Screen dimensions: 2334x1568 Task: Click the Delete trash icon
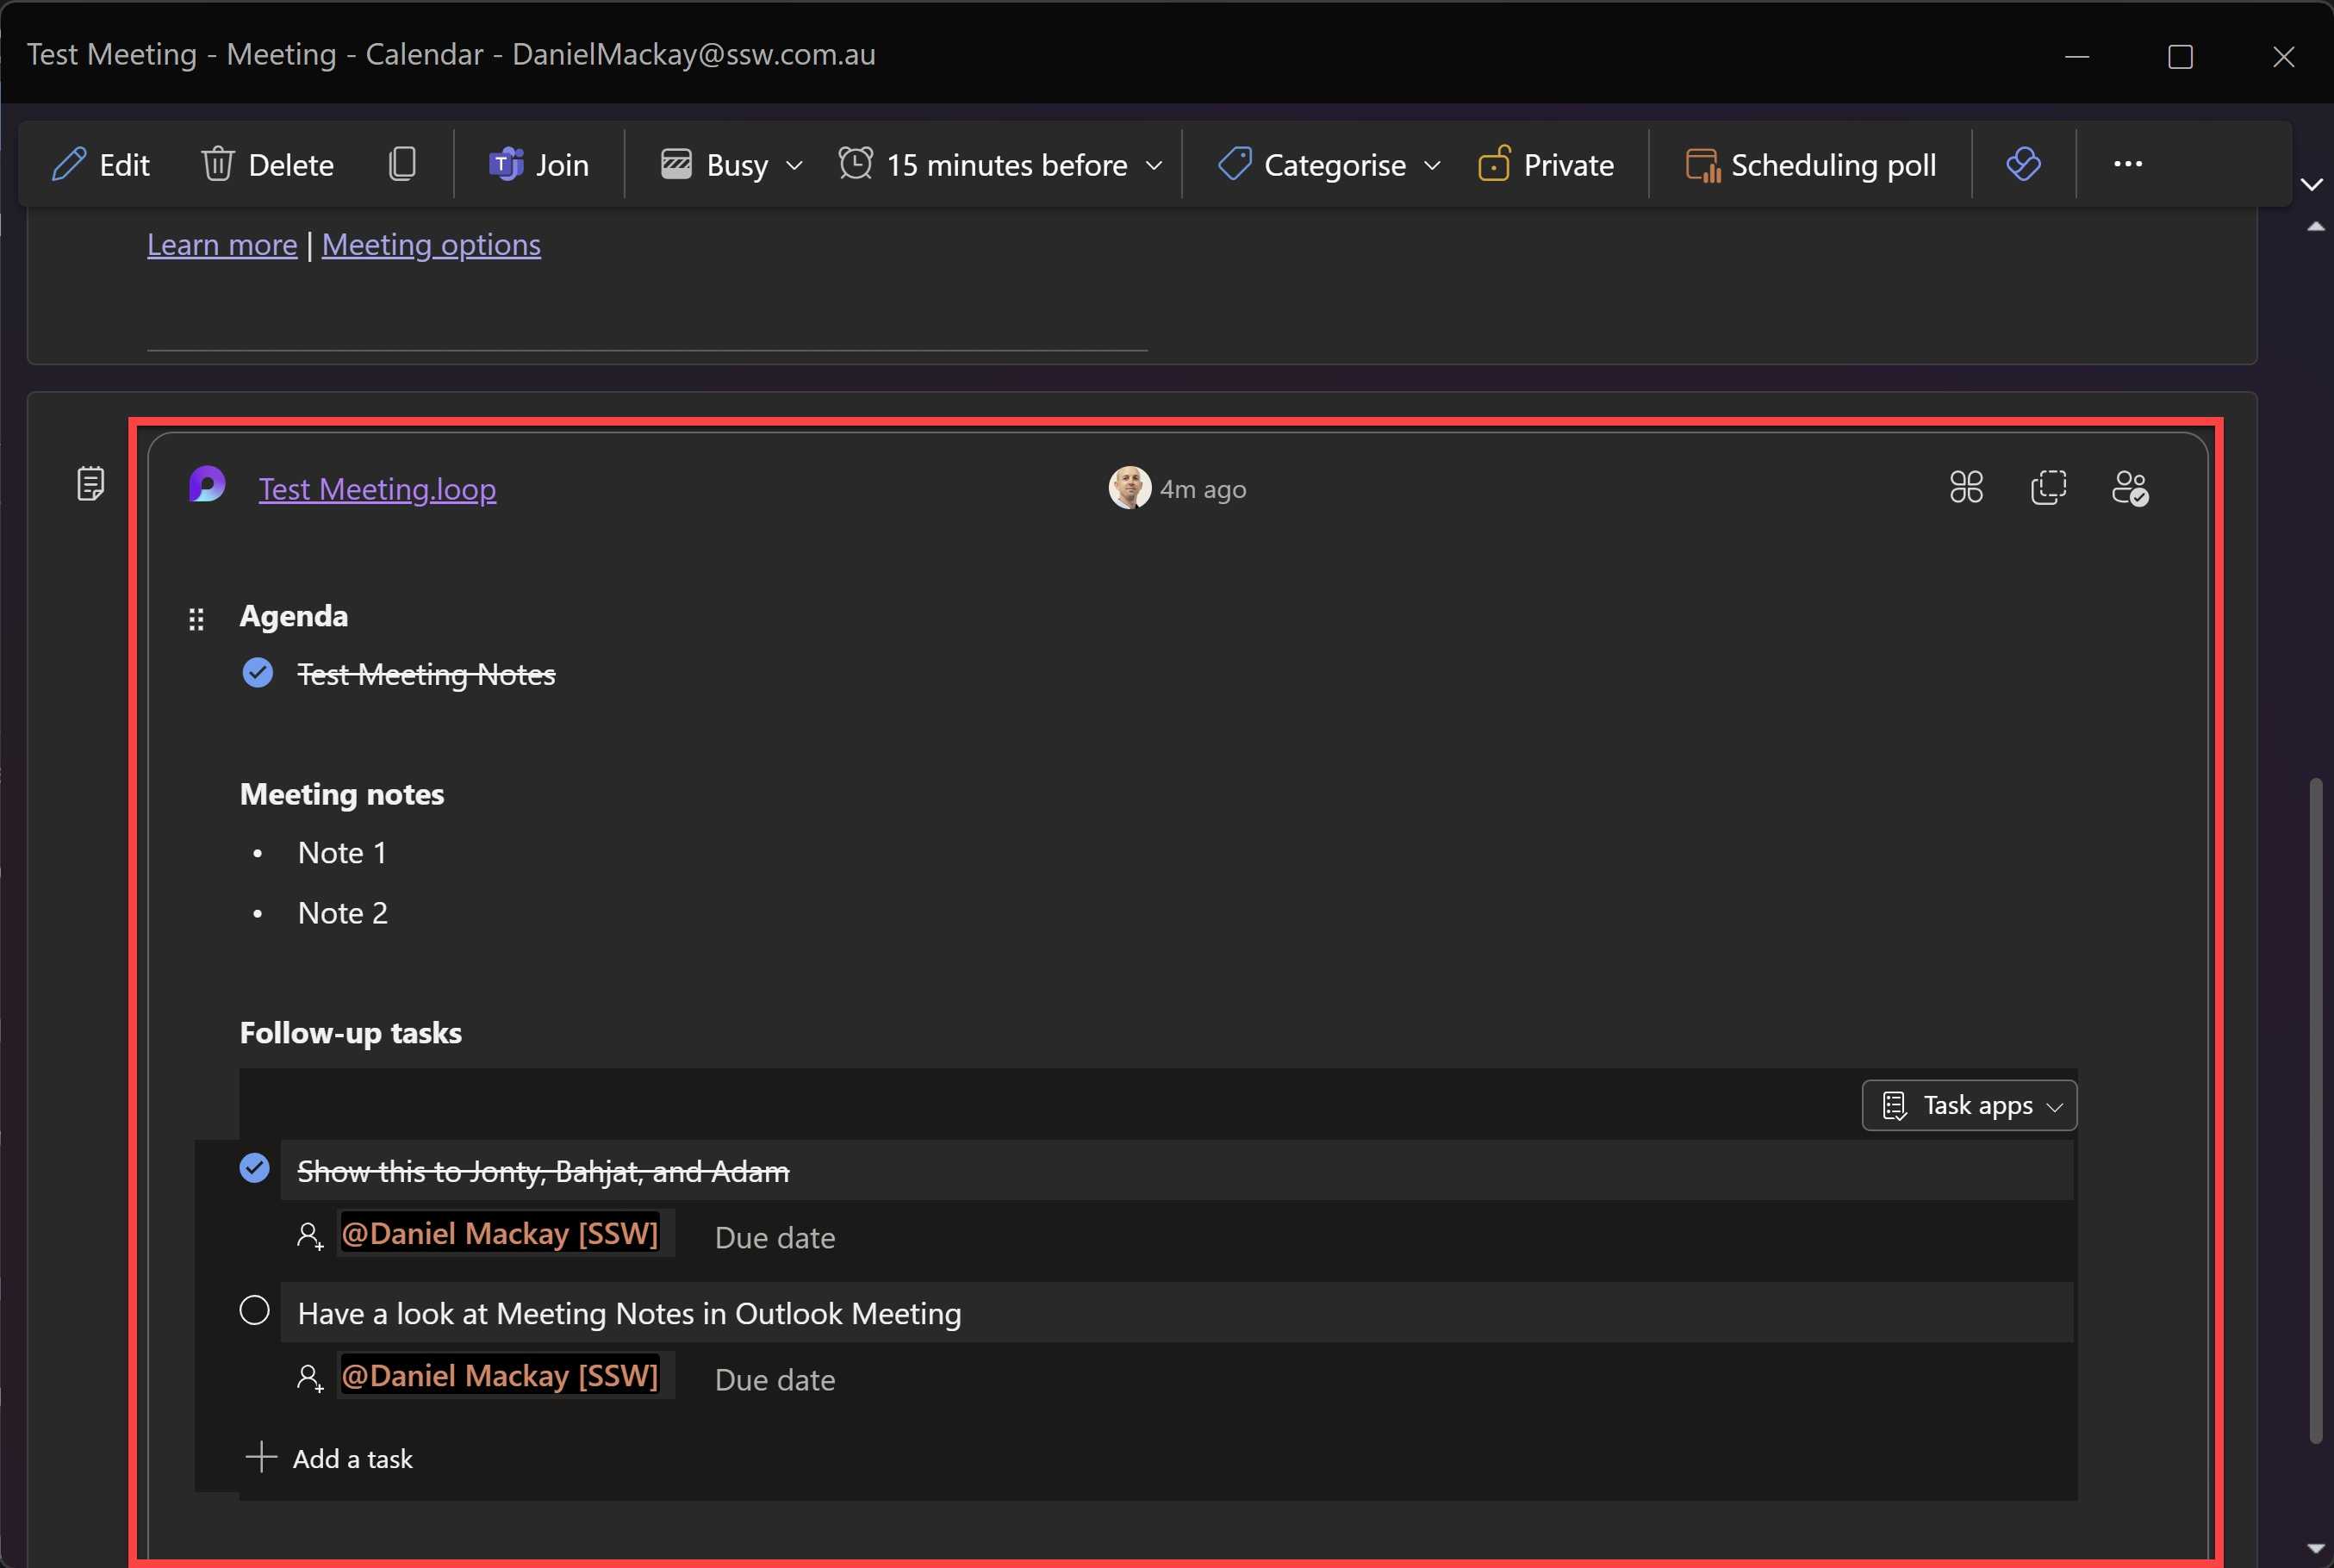pyautogui.click(x=217, y=164)
